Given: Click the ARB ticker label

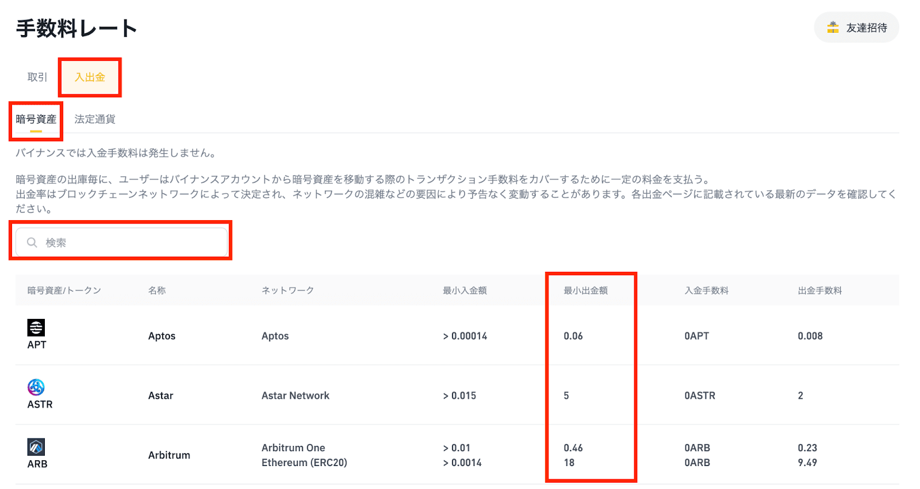Looking at the screenshot, I should (37, 464).
